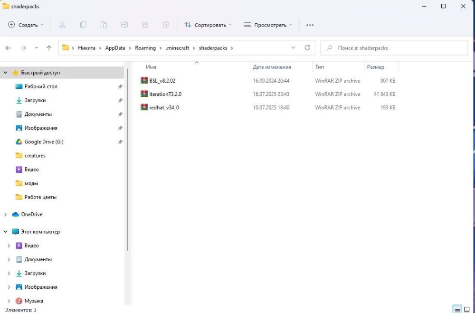Click the pin icon beside Рабочий стол
475x313 pixels.
click(120, 86)
